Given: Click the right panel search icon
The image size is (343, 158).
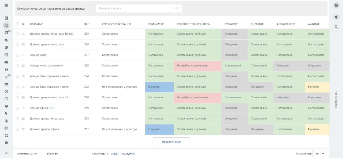Looking at the screenshot, I should pos(336,27).
